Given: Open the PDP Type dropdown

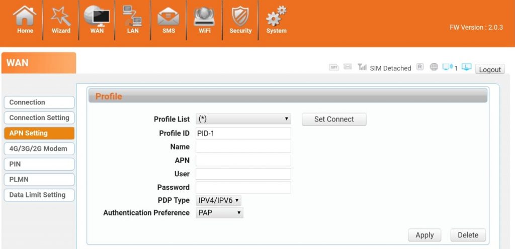Looking at the screenshot, I should point(218,200).
